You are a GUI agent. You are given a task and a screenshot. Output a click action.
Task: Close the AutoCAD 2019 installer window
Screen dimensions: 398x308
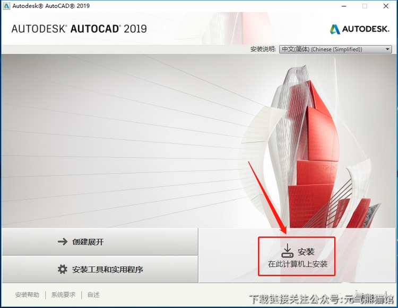pos(387,6)
